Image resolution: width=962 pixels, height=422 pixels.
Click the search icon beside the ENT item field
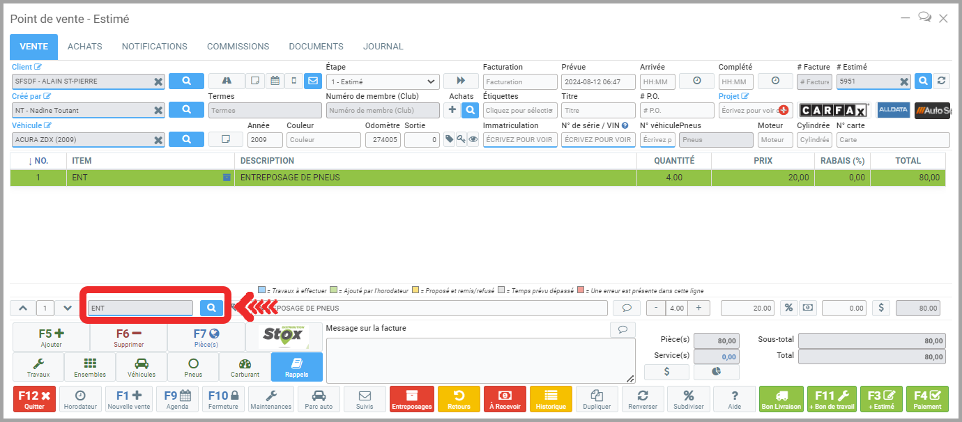click(x=211, y=308)
